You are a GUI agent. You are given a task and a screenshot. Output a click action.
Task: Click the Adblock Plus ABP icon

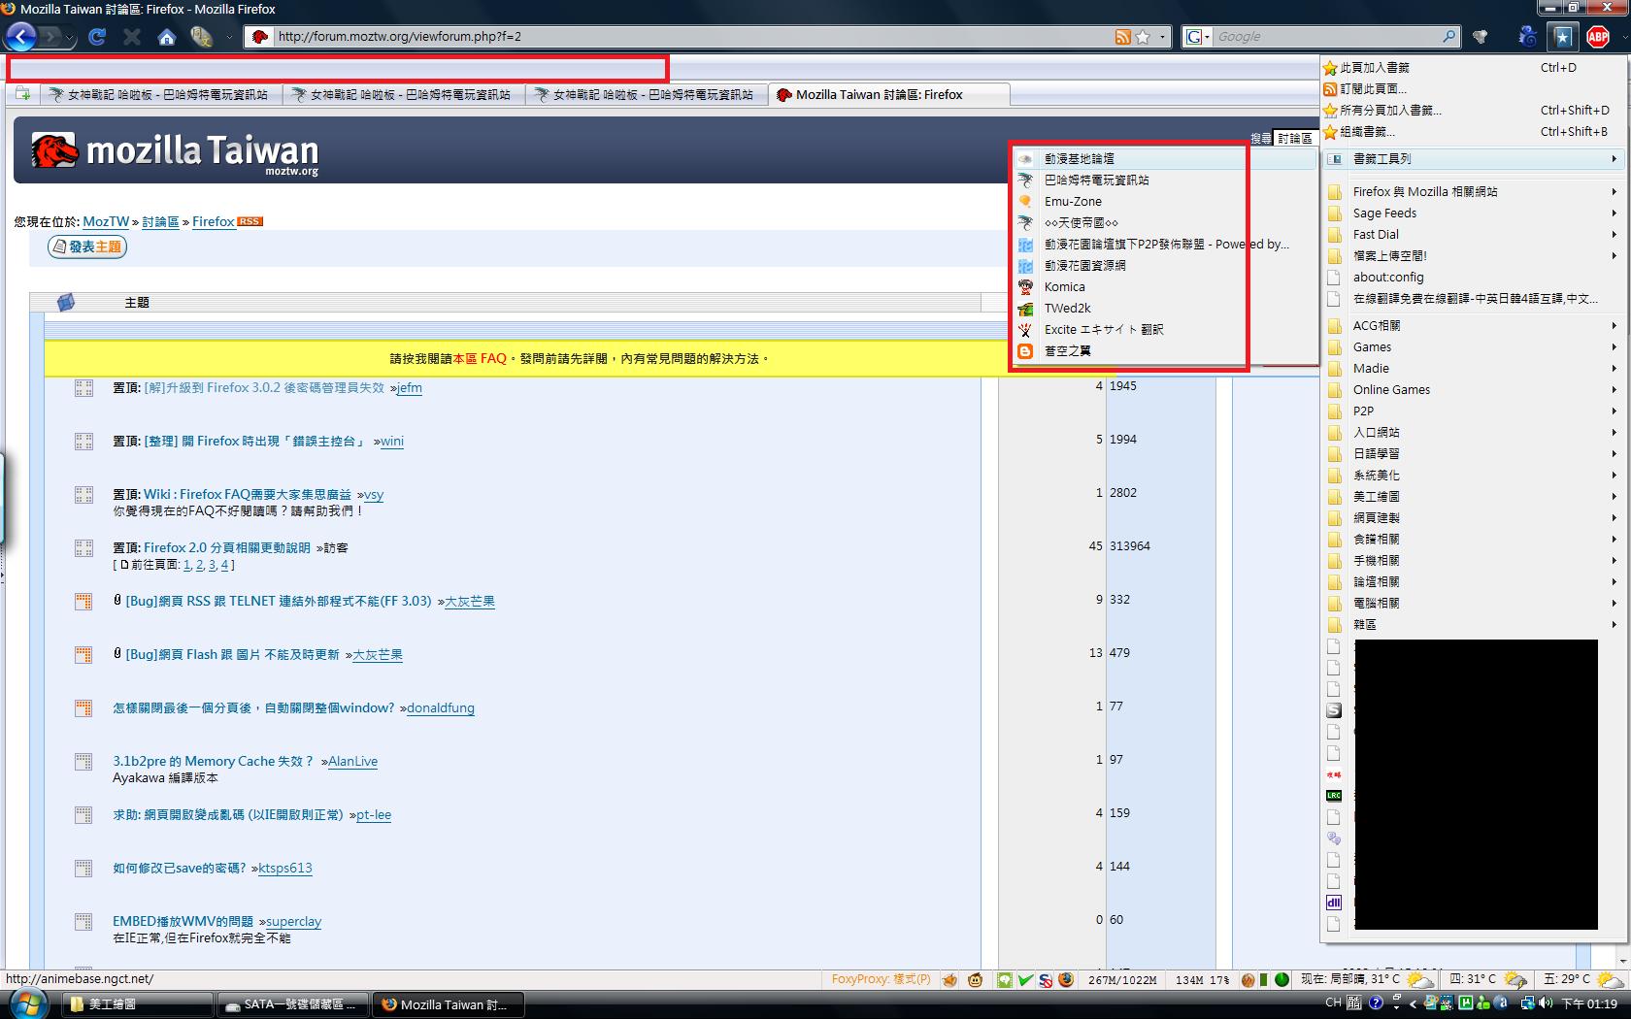[x=1598, y=37]
